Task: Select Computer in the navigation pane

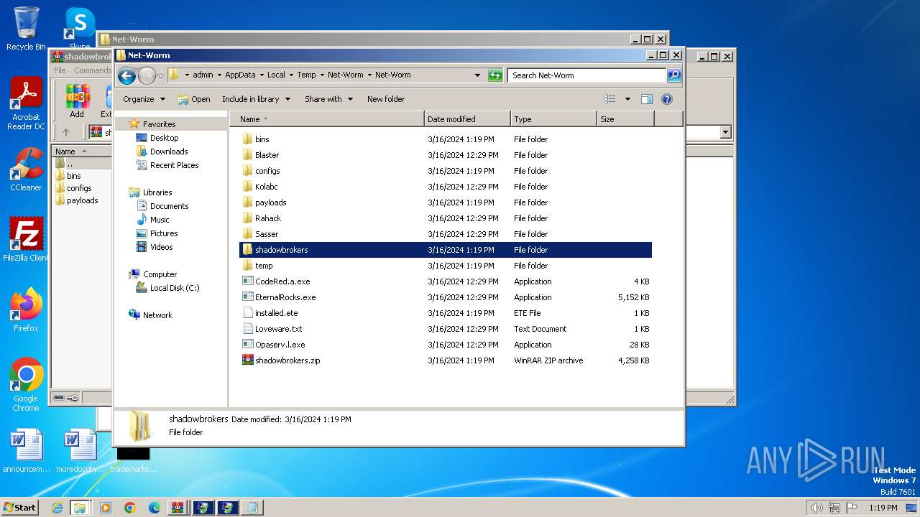Action: click(x=160, y=274)
